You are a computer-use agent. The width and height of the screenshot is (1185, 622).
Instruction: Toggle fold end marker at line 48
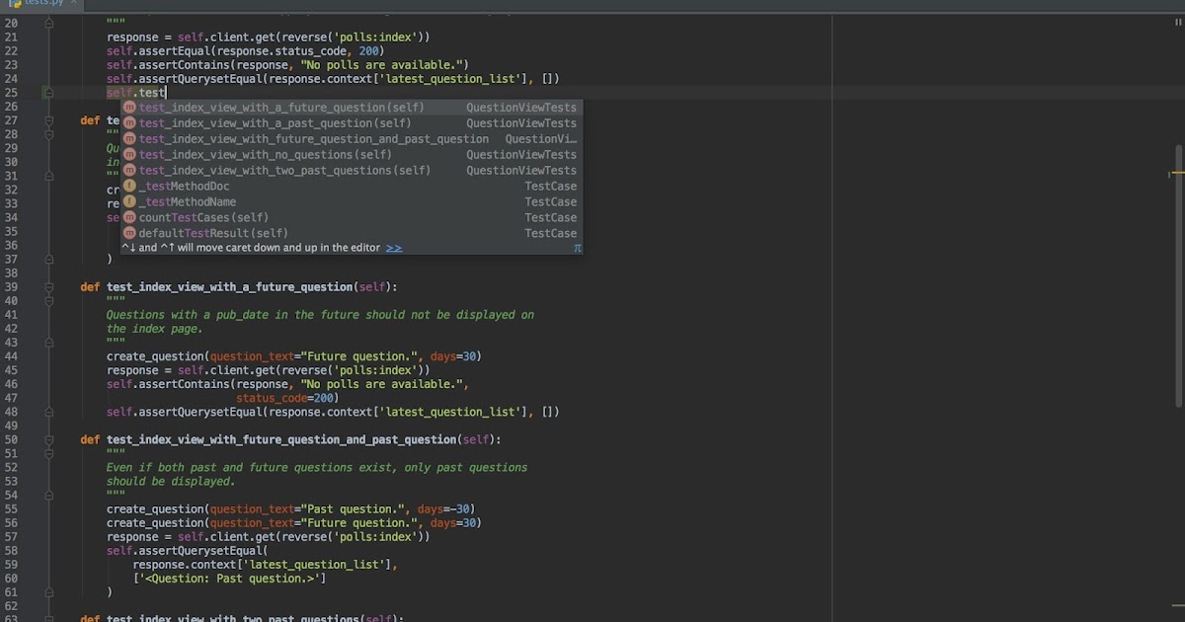47,412
